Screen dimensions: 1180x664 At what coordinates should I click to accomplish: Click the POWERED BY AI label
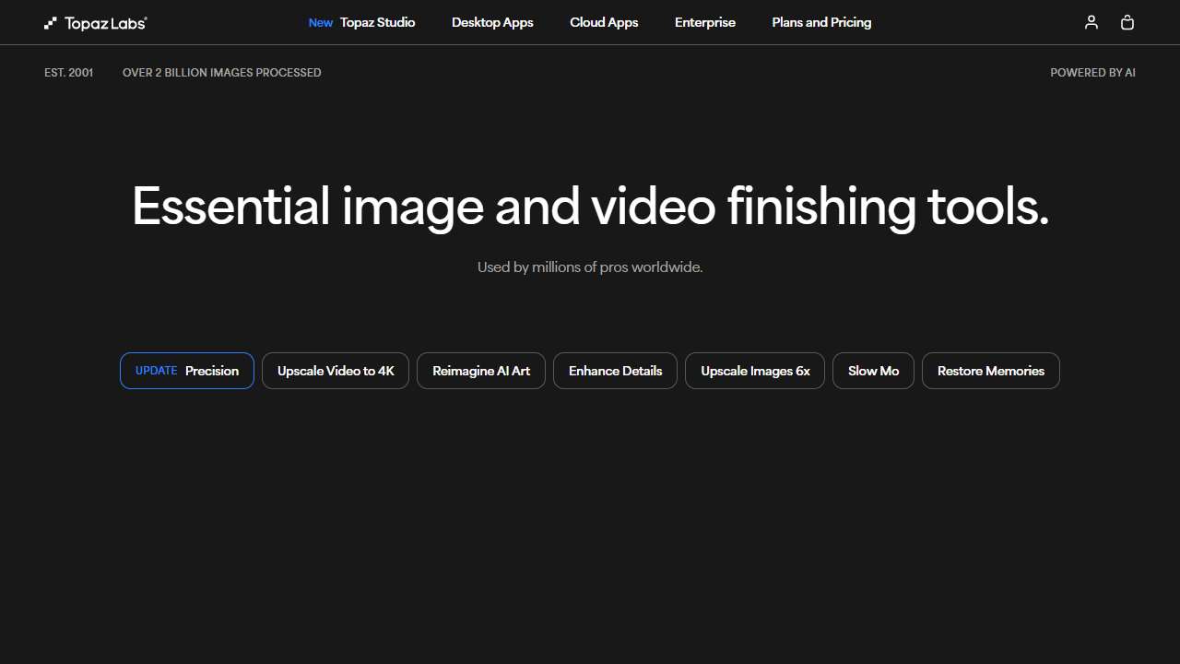[x=1092, y=72]
